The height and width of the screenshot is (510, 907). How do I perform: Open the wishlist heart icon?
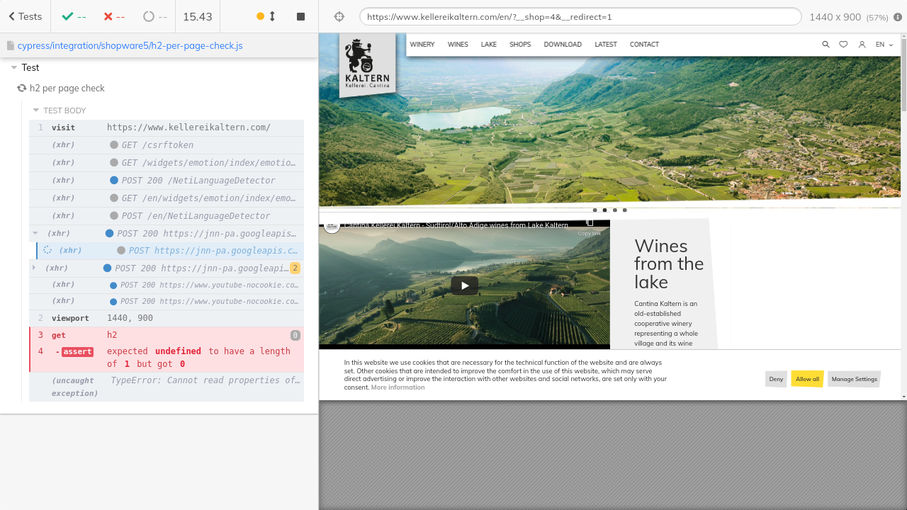(843, 45)
